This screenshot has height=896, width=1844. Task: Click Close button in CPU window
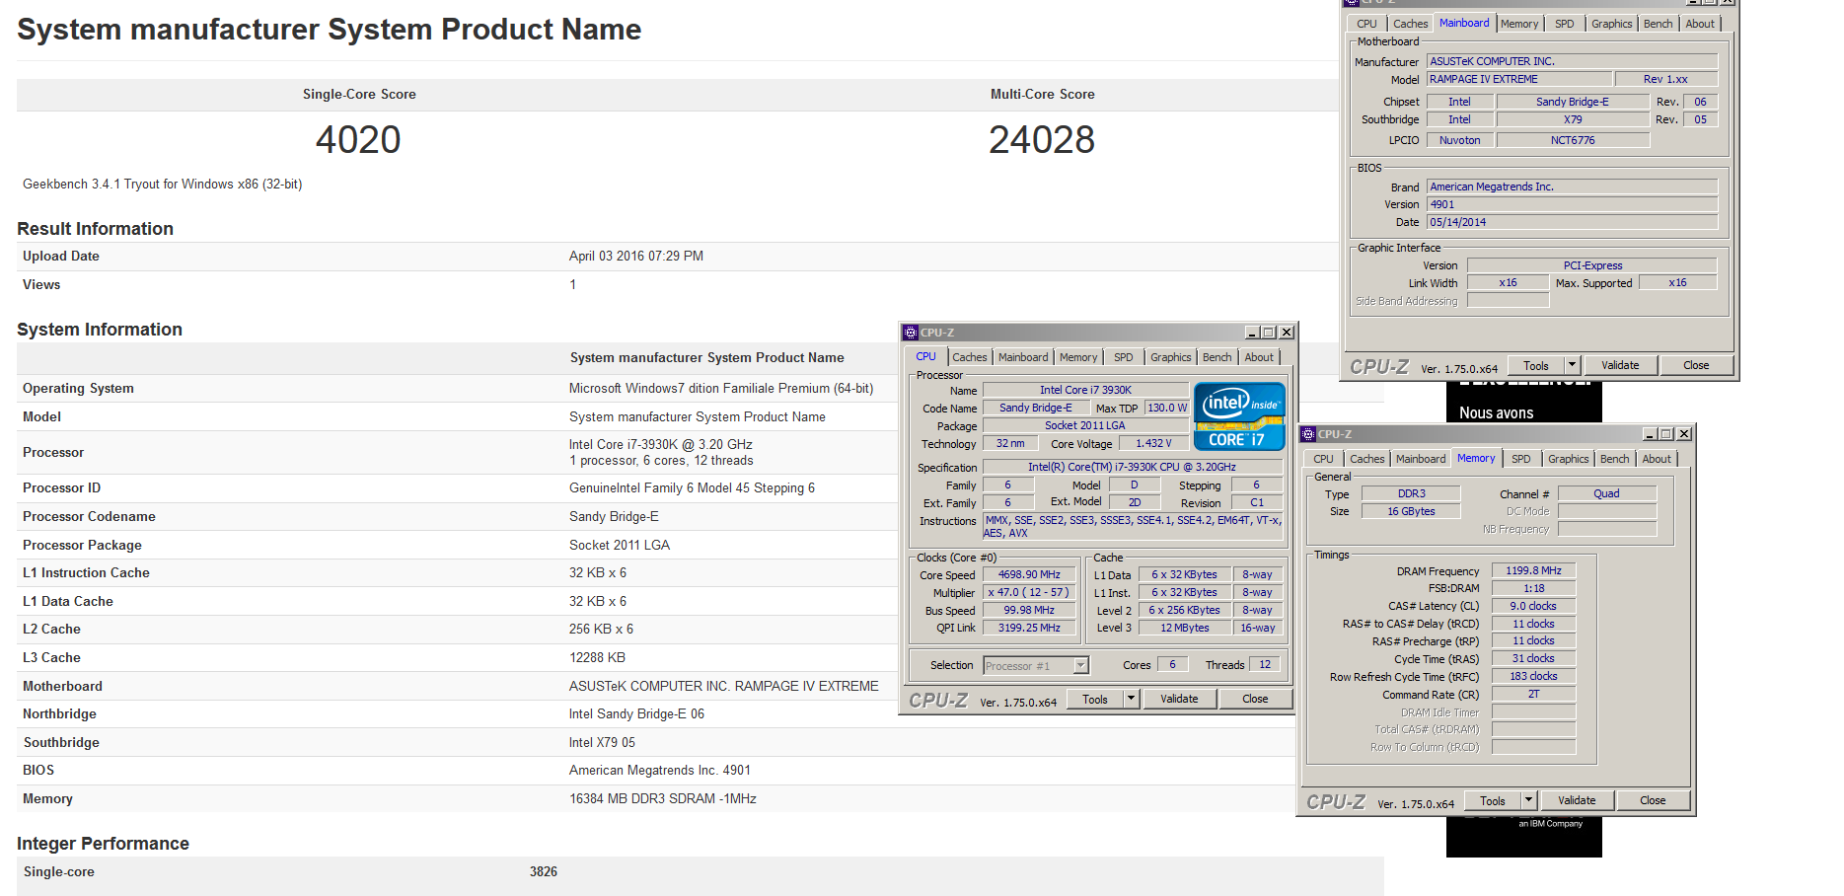[x=1255, y=699]
